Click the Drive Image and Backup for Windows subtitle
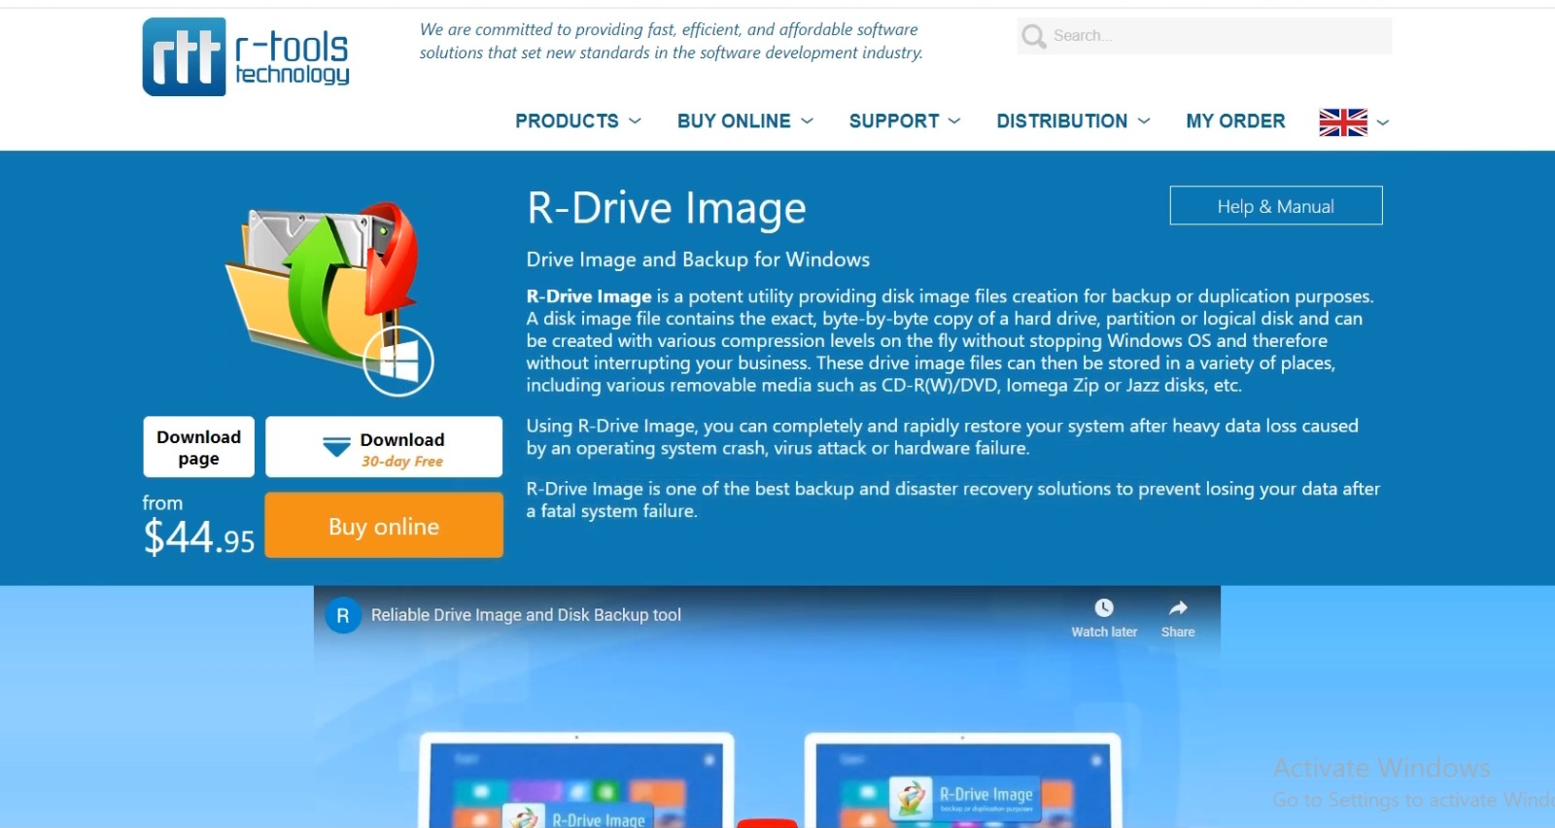This screenshot has height=828, width=1555. pyautogui.click(x=698, y=259)
